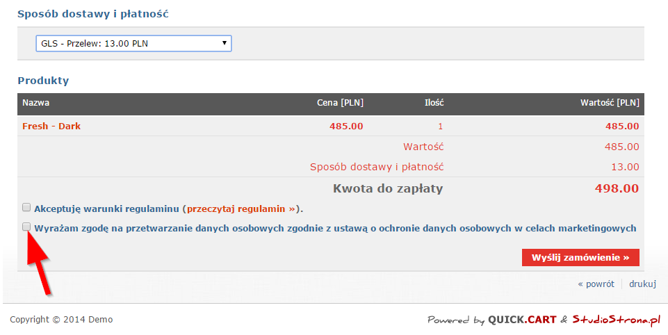This screenshot has height=335, width=668.
Task: Click the 'Ilość' column header
Action: pos(434,103)
